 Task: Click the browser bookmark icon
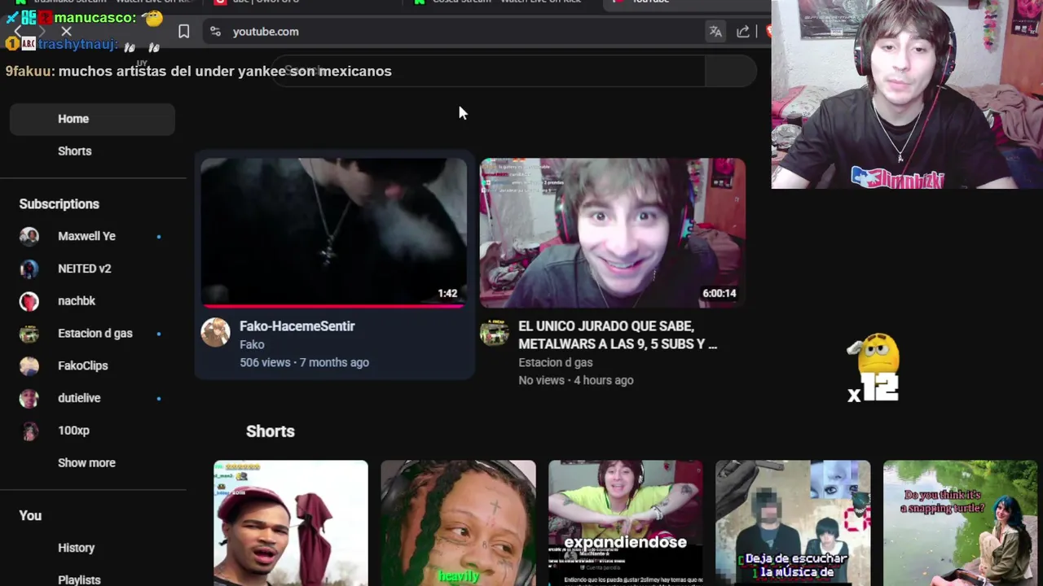tap(183, 32)
